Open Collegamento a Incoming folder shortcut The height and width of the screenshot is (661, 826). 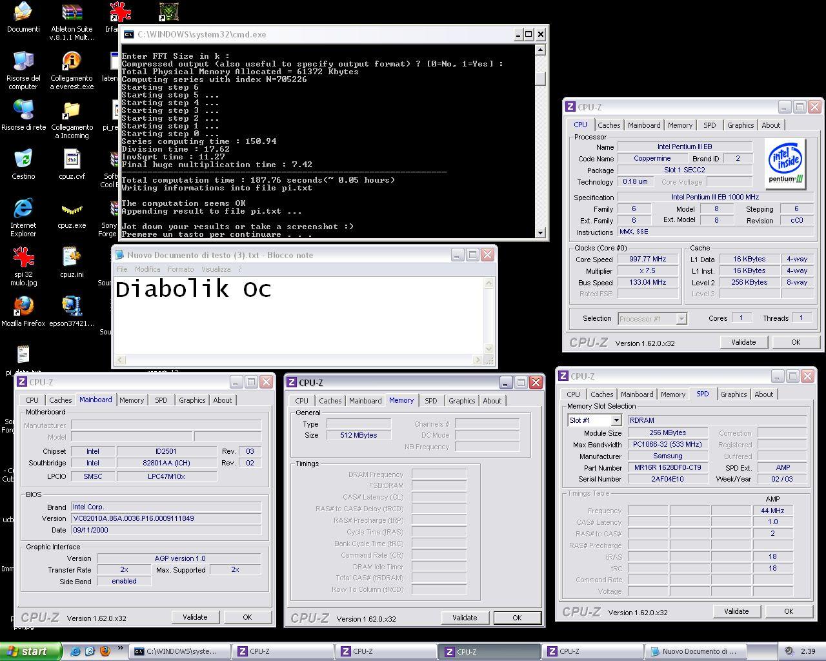pyautogui.click(x=72, y=119)
